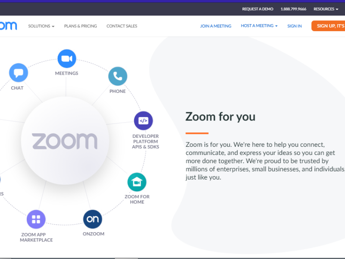This screenshot has height=259, width=345.
Task: Click Request a Demo link
Action: pyautogui.click(x=257, y=9)
